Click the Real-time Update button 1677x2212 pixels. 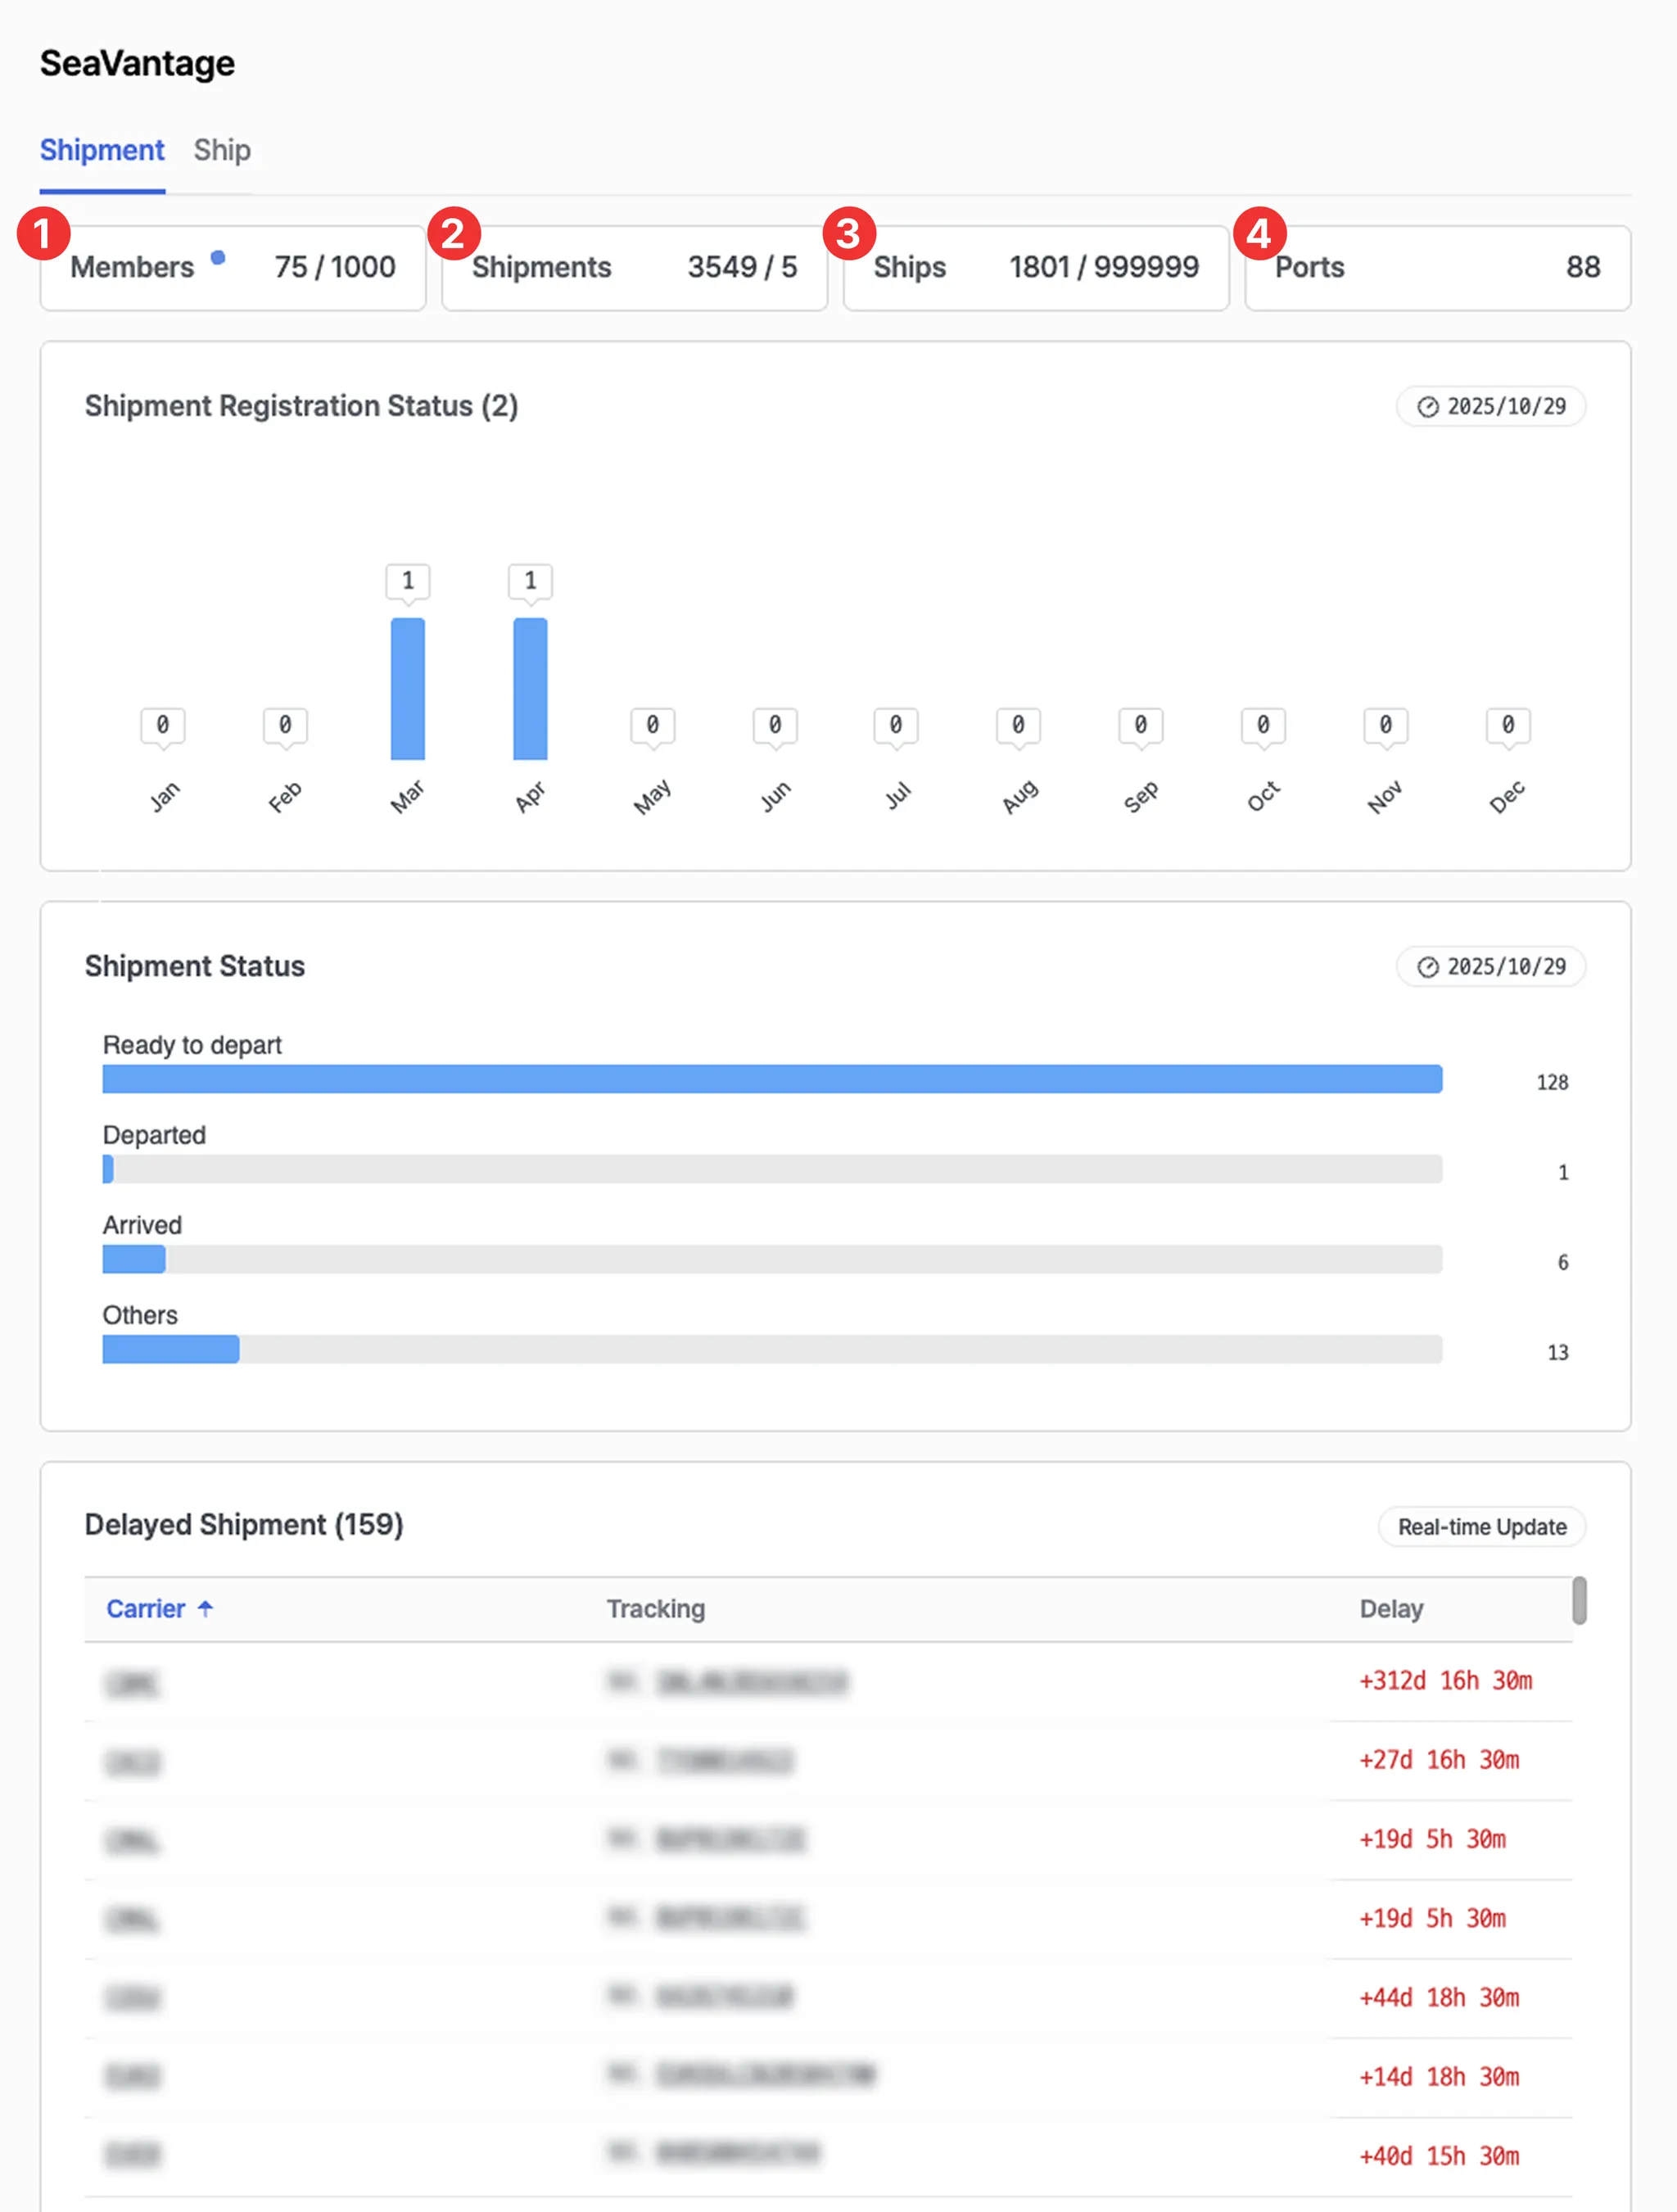[1481, 1527]
